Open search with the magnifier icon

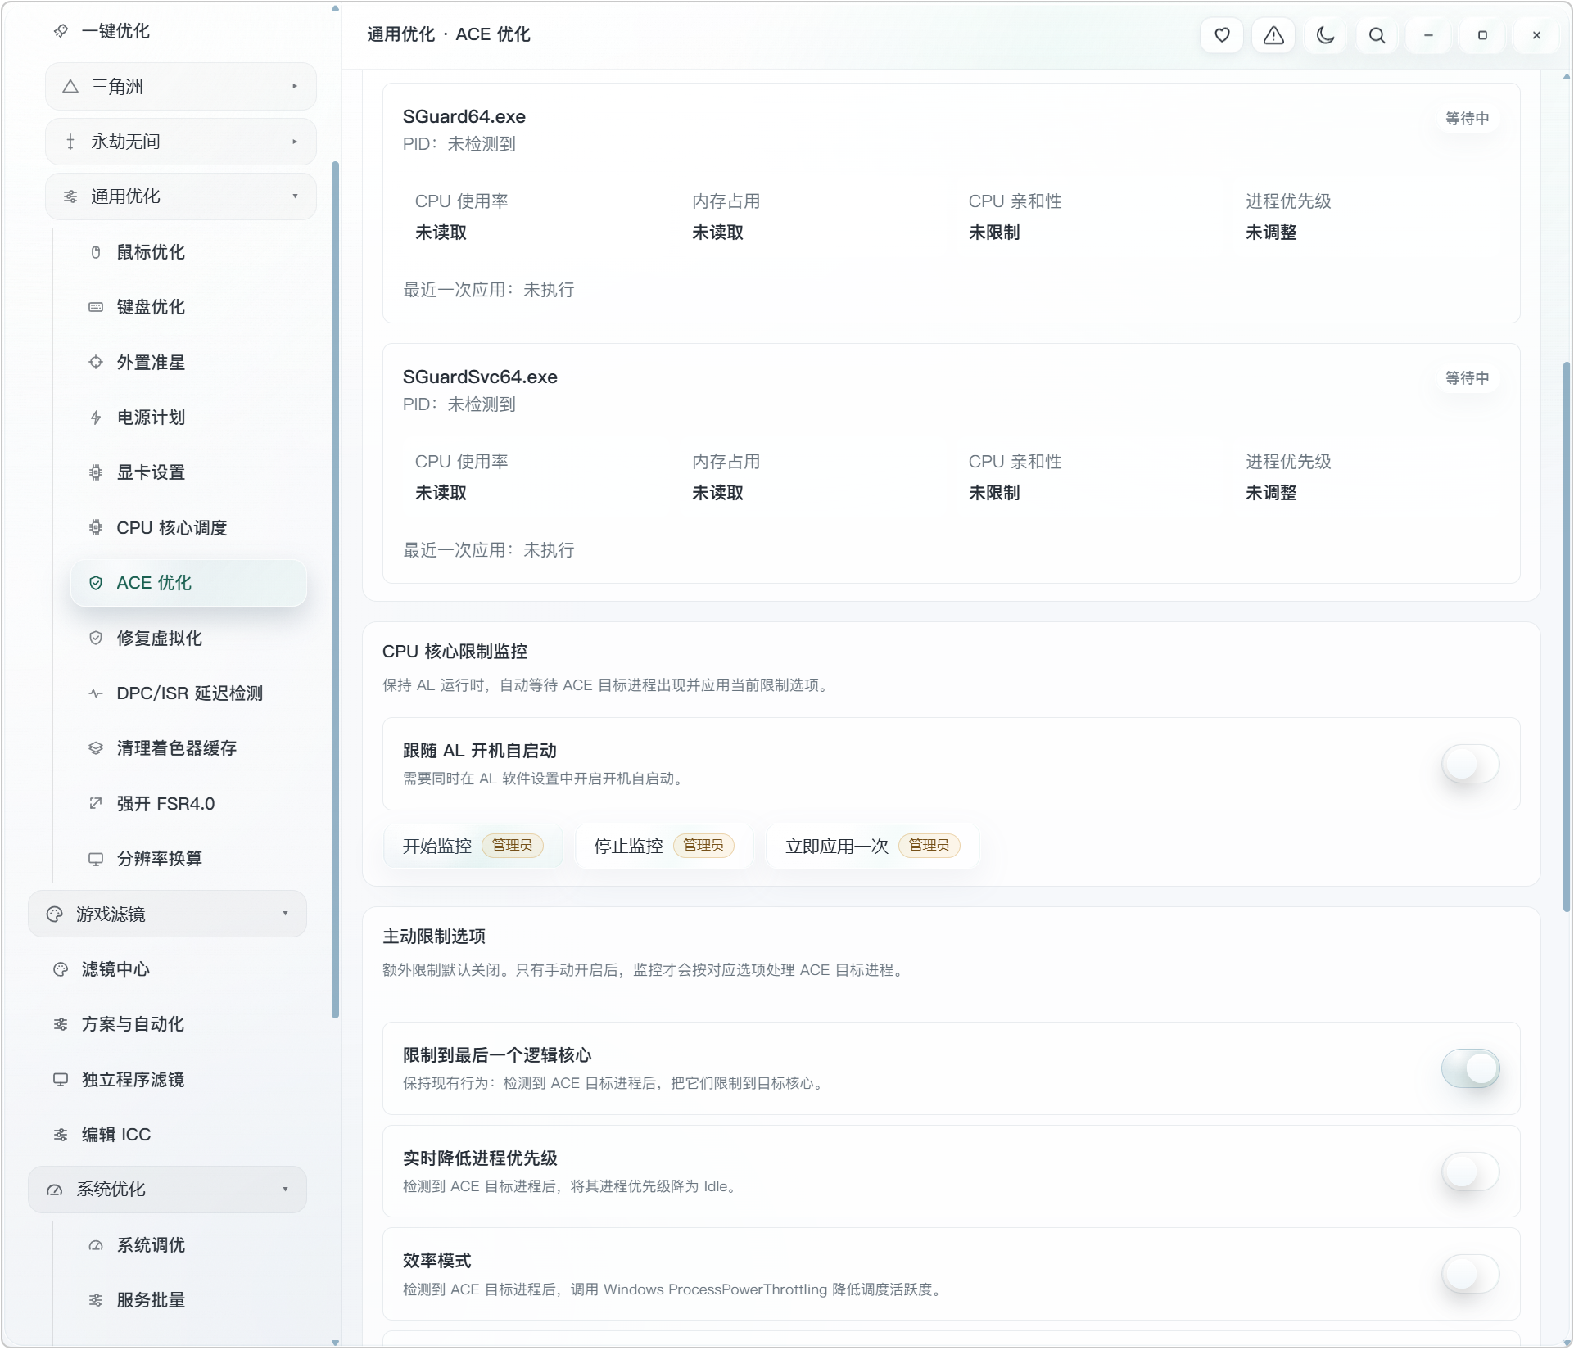(x=1377, y=35)
